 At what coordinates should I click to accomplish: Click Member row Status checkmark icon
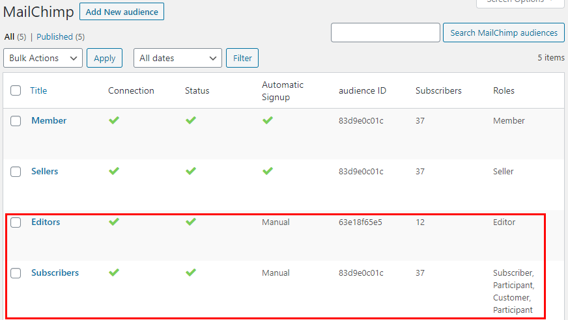(x=191, y=120)
